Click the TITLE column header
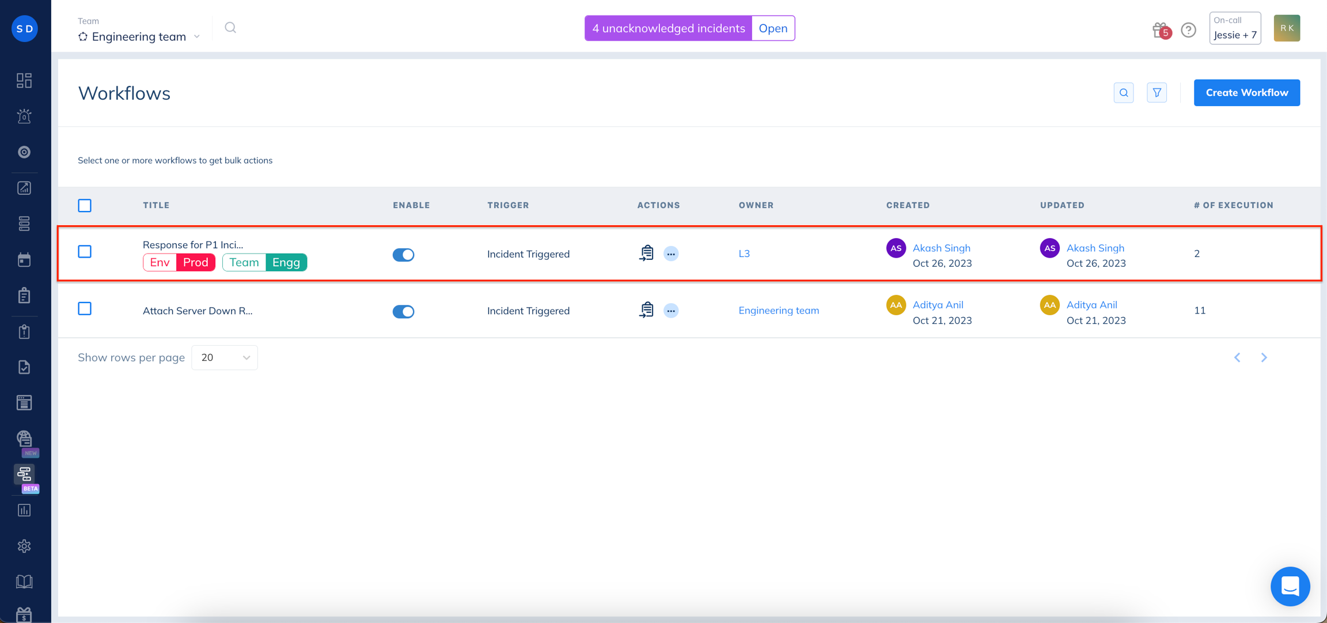This screenshot has width=1327, height=623. click(156, 205)
